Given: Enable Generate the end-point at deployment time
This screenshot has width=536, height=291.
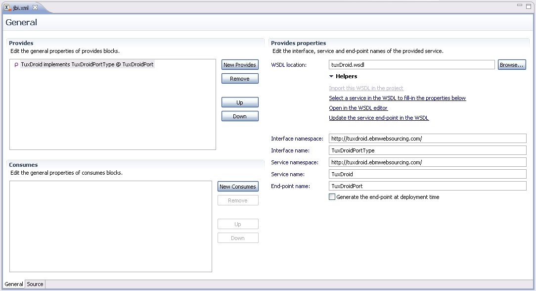Looking at the screenshot, I should (332, 197).
